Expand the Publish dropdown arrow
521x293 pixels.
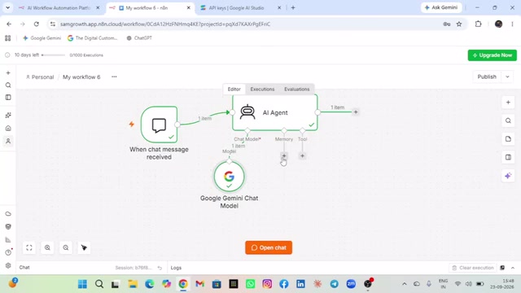(x=507, y=77)
